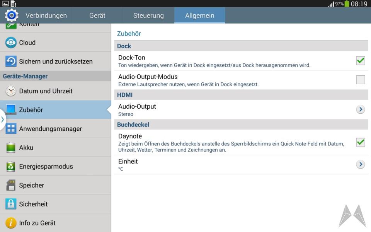This screenshot has height=232, width=371.
Task: Tap the Sicherheit lock icon
Action: pos(11,204)
